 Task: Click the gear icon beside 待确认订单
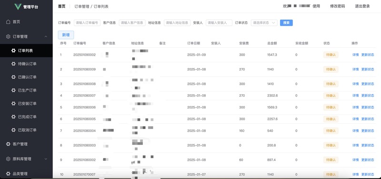point(14,64)
